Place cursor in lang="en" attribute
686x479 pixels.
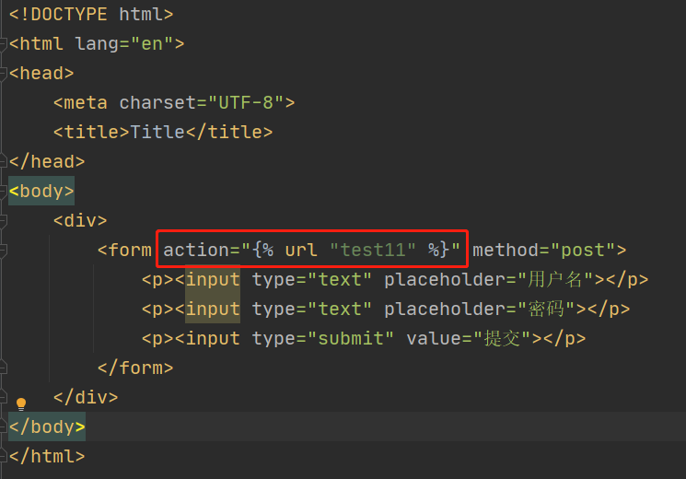click(x=134, y=44)
